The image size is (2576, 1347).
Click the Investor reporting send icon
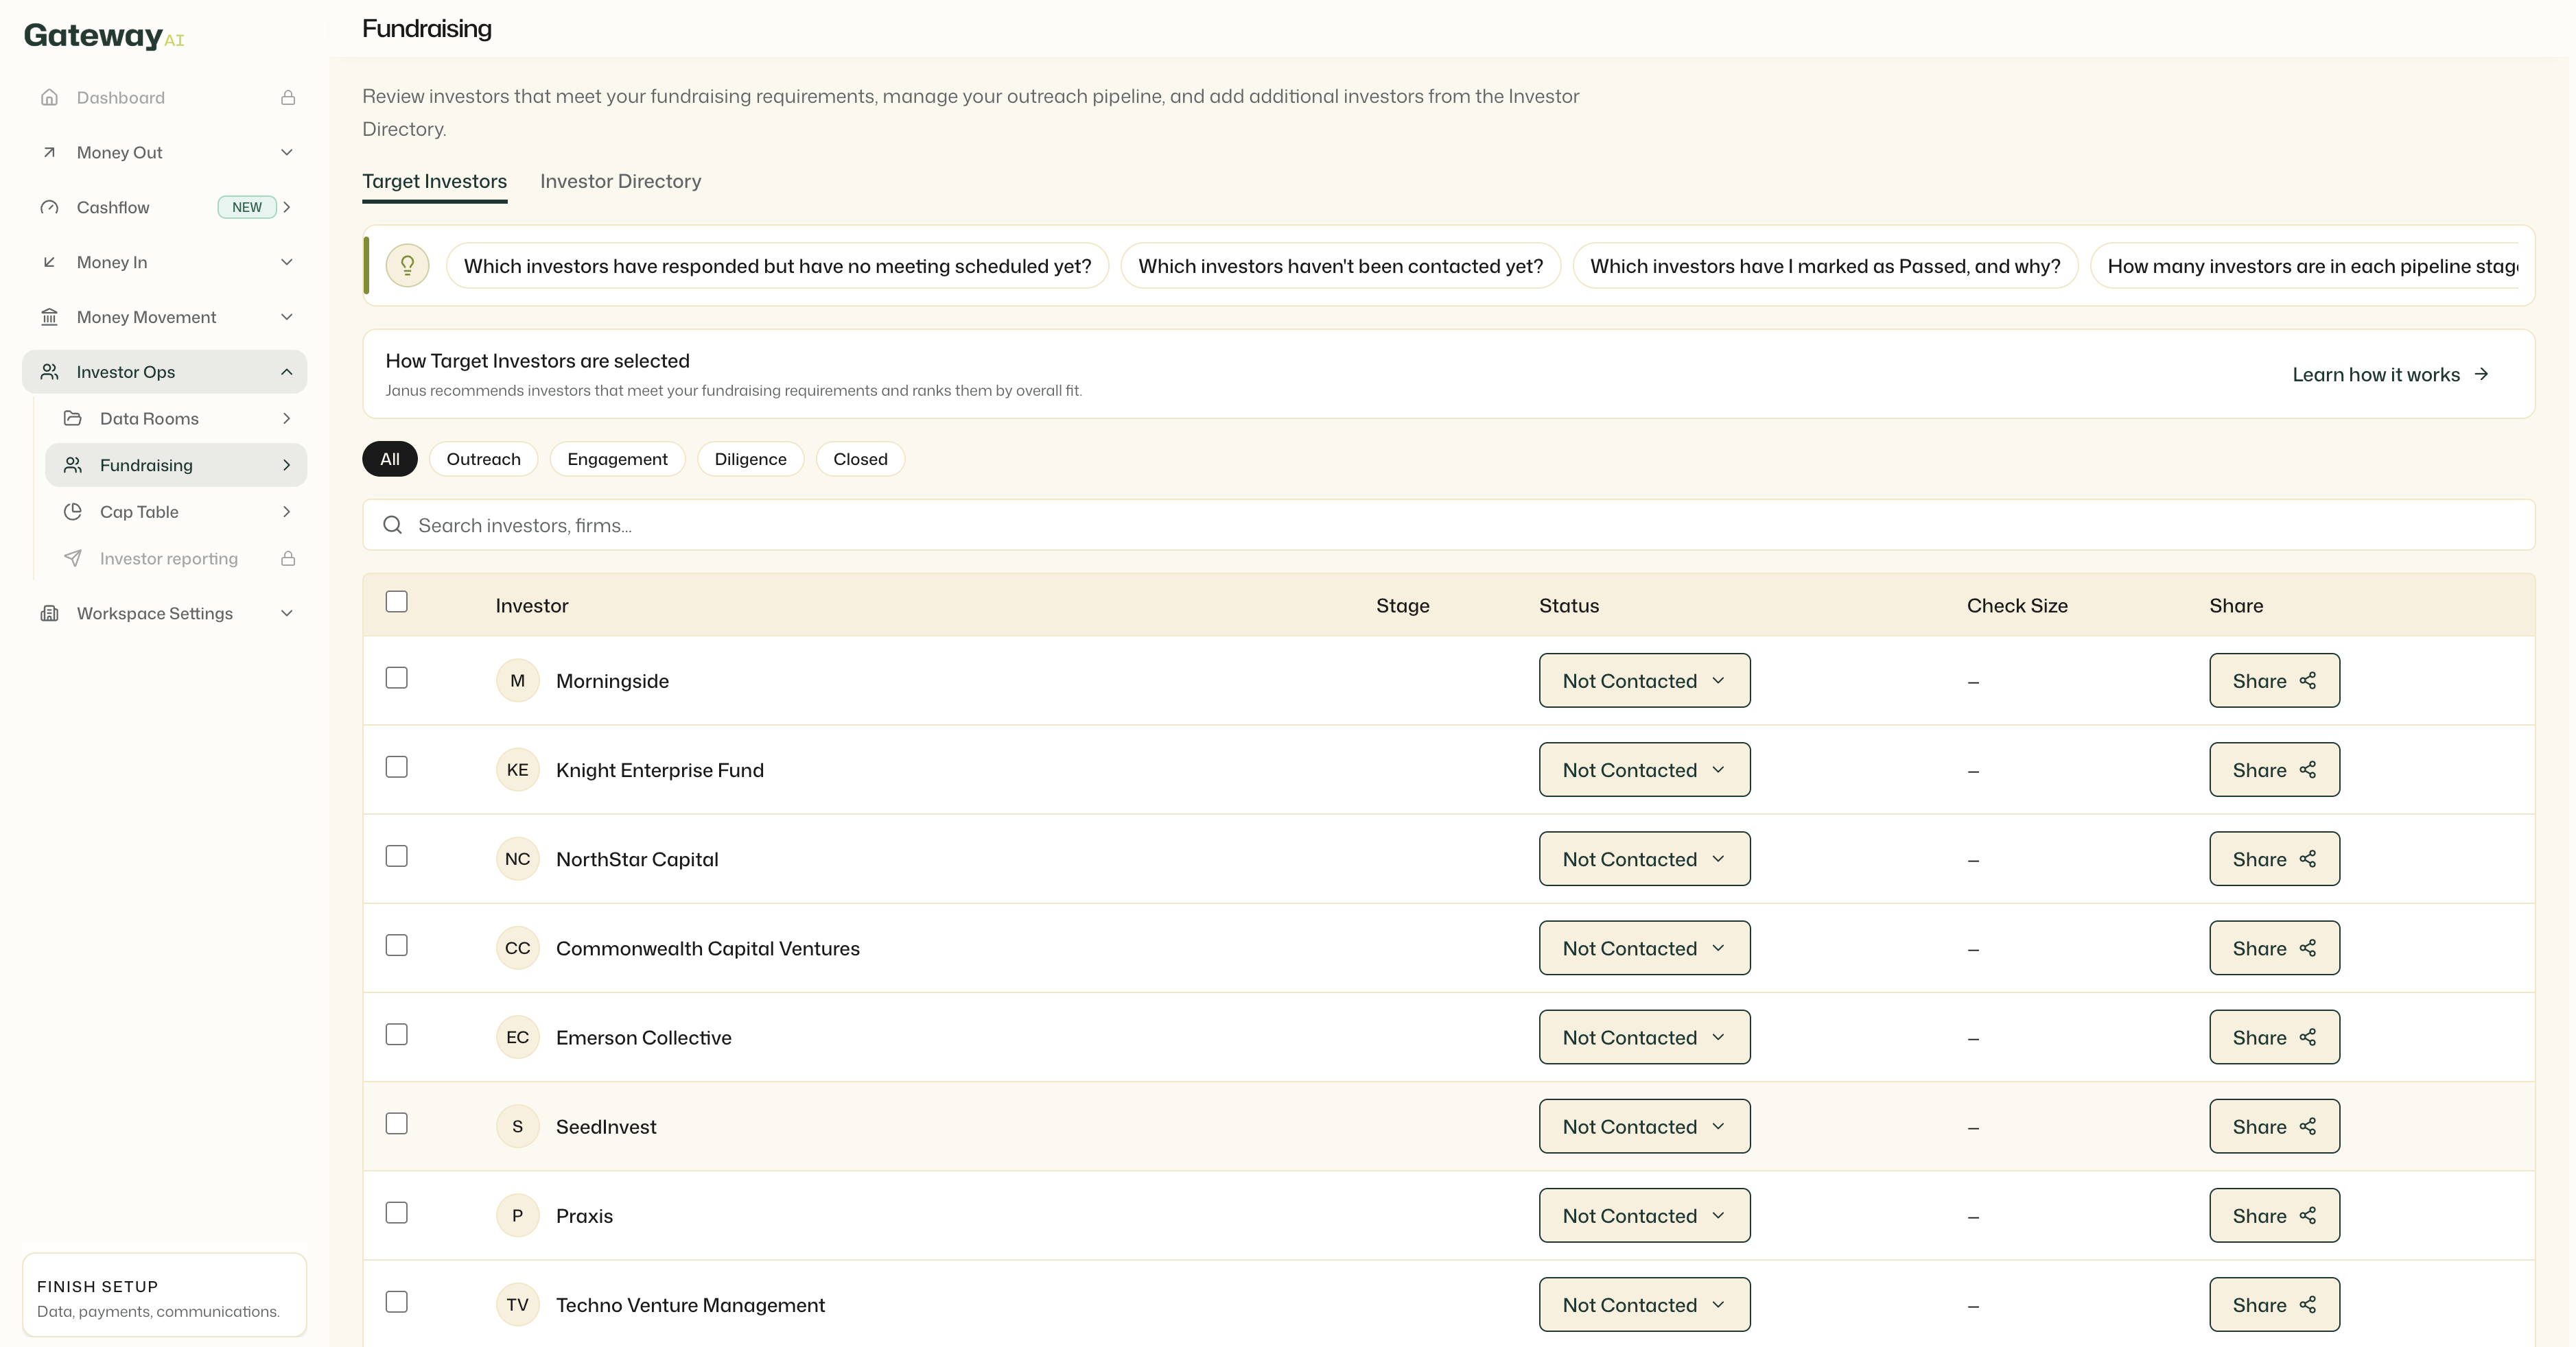pyautogui.click(x=73, y=558)
